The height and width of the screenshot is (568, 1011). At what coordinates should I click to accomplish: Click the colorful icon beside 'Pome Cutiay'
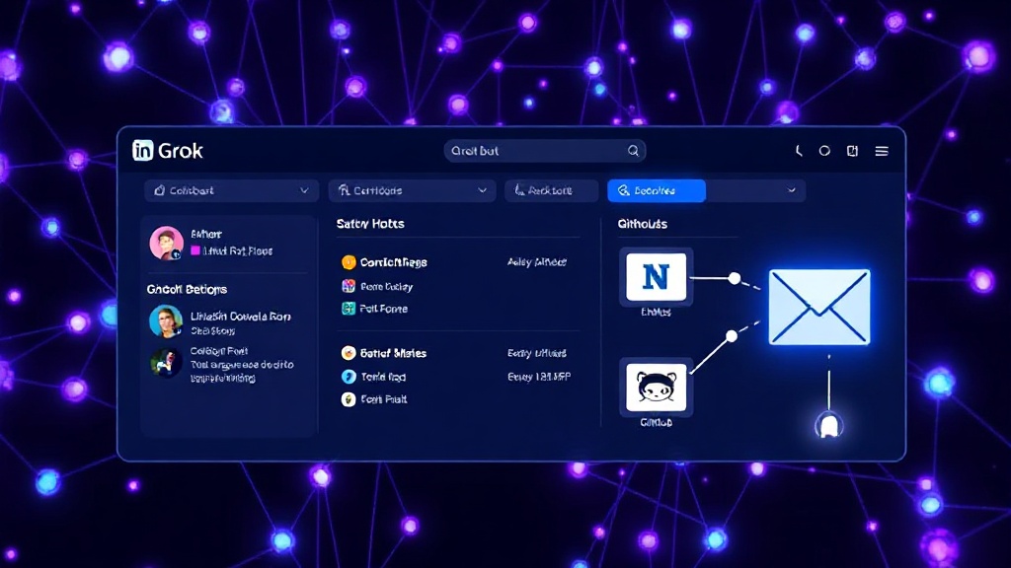pos(349,286)
